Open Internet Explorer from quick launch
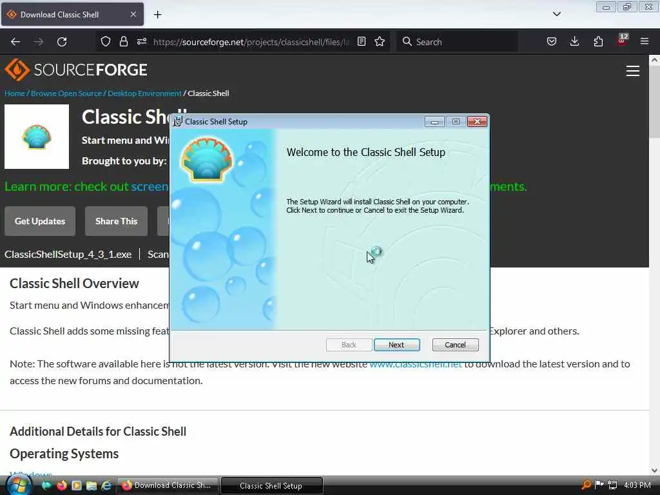The image size is (660, 495). (x=106, y=485)
